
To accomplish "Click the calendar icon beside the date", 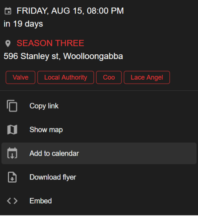I will [8, 11].
